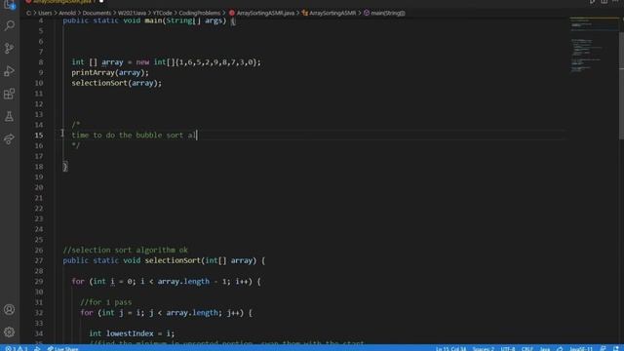Click on selectionSort(array); call on line 10
The image size is (624, 351).
(x=117, y=83)
